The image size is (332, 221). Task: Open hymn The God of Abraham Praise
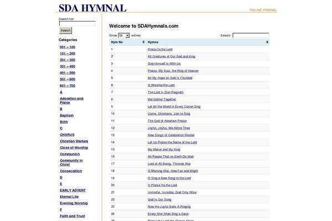(x=167, y=121)
